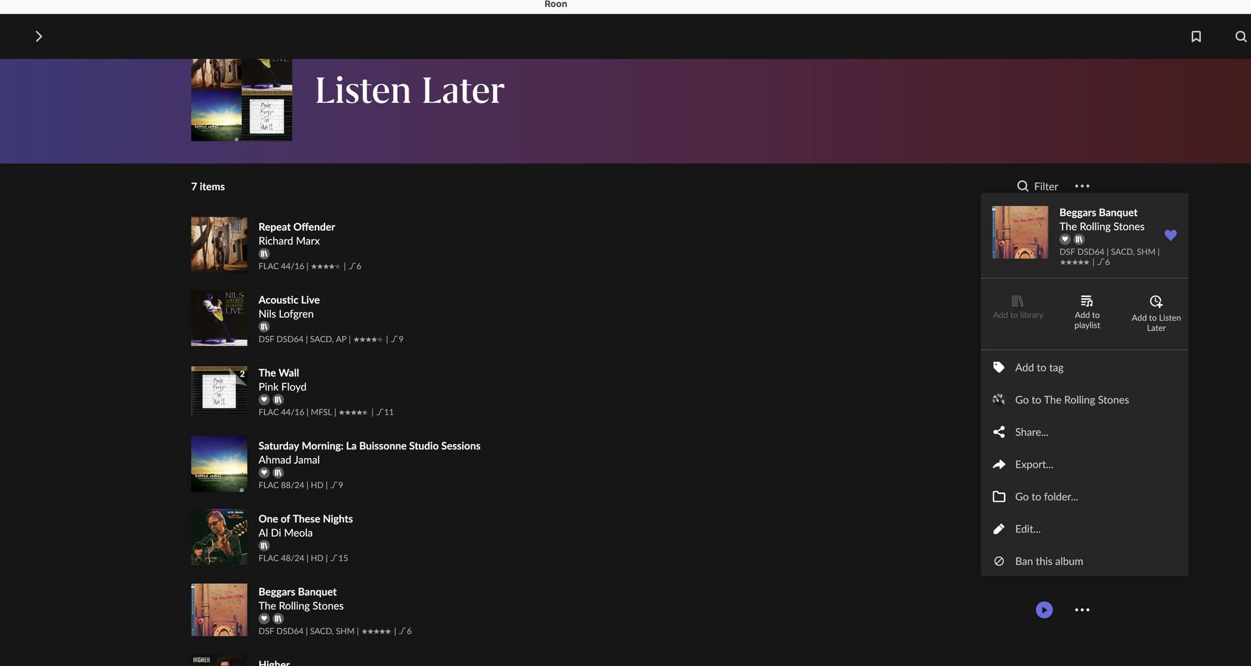Image resolution: width=1251 pixels, height=666 pixels.
Task: Click the library badge under Richard Marx
Action: pyautogui.click(x=264, y=254)
